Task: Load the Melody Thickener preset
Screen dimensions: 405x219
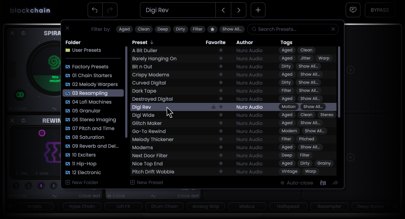Action: coord(153,139)
